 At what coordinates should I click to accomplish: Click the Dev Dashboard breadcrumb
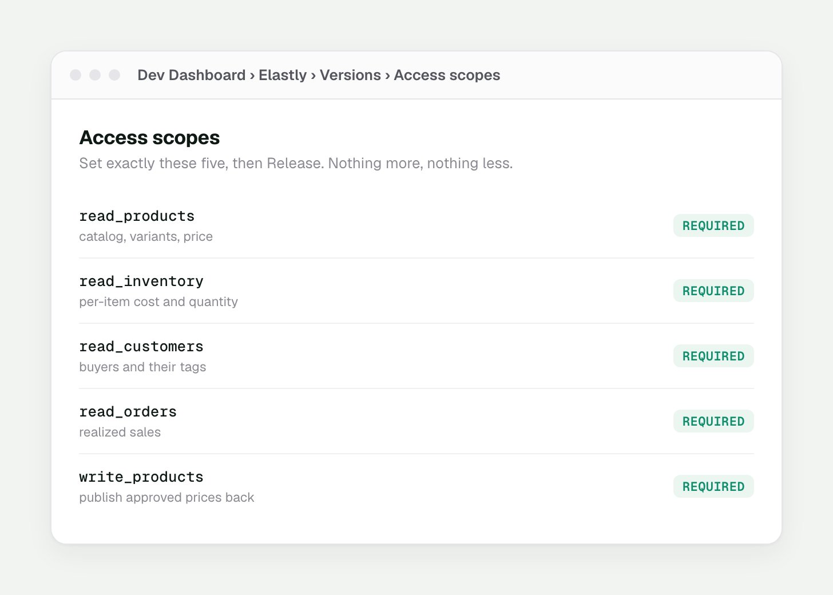[x=192, y=75]
